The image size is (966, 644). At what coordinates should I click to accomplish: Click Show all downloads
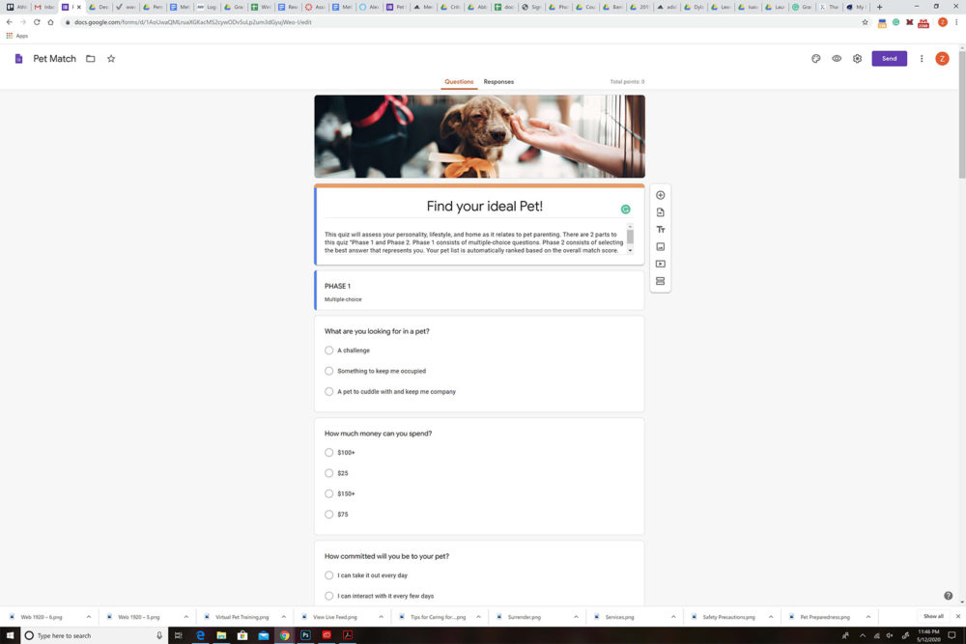click(933, 616)
